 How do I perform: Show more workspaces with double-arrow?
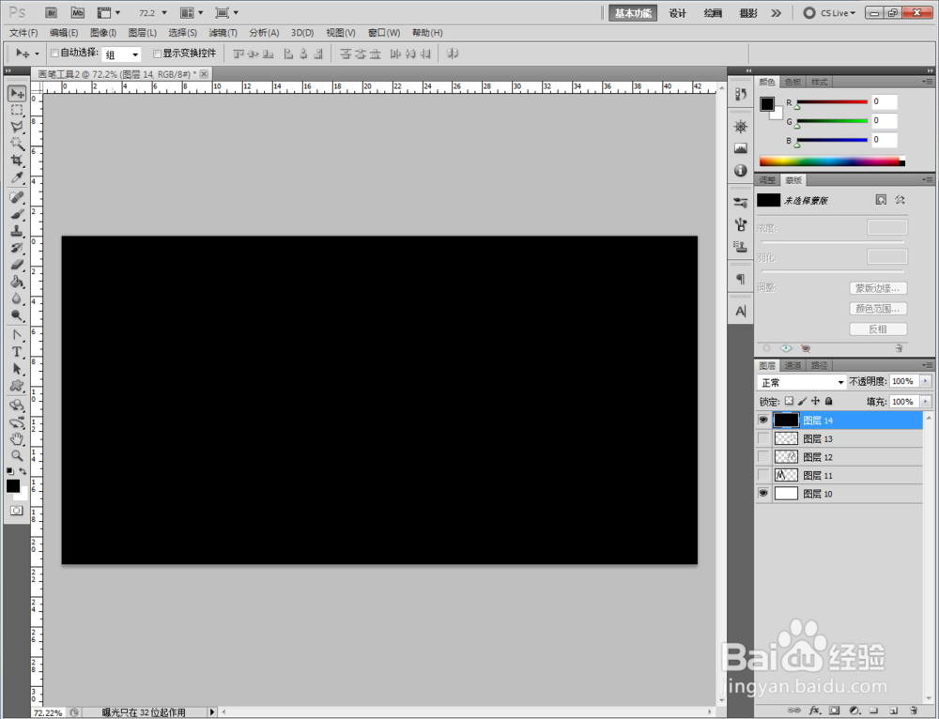pos(777,12)
